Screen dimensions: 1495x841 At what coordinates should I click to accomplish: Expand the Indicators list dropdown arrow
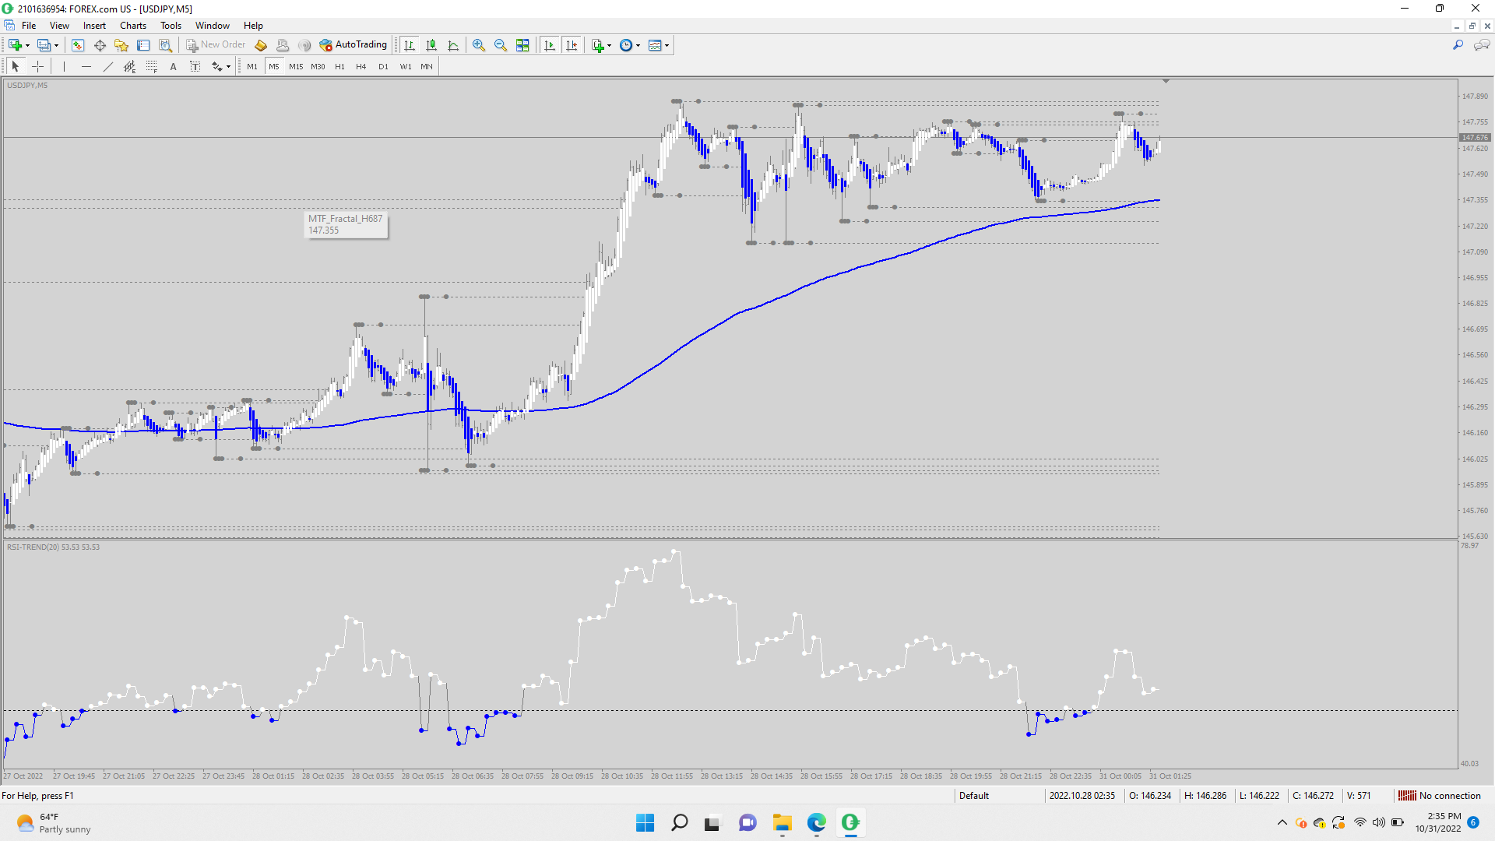(x=609, y=45)
